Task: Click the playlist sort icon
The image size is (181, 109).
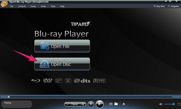Action: pyautogui.click(x=83, y=104)
